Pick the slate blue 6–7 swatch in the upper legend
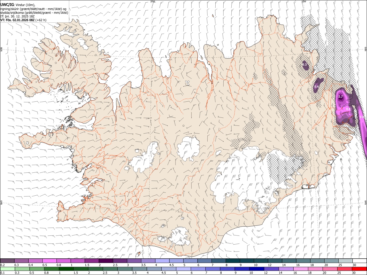The height and width of the screenshot is (275, 367). tap(204, 261)
